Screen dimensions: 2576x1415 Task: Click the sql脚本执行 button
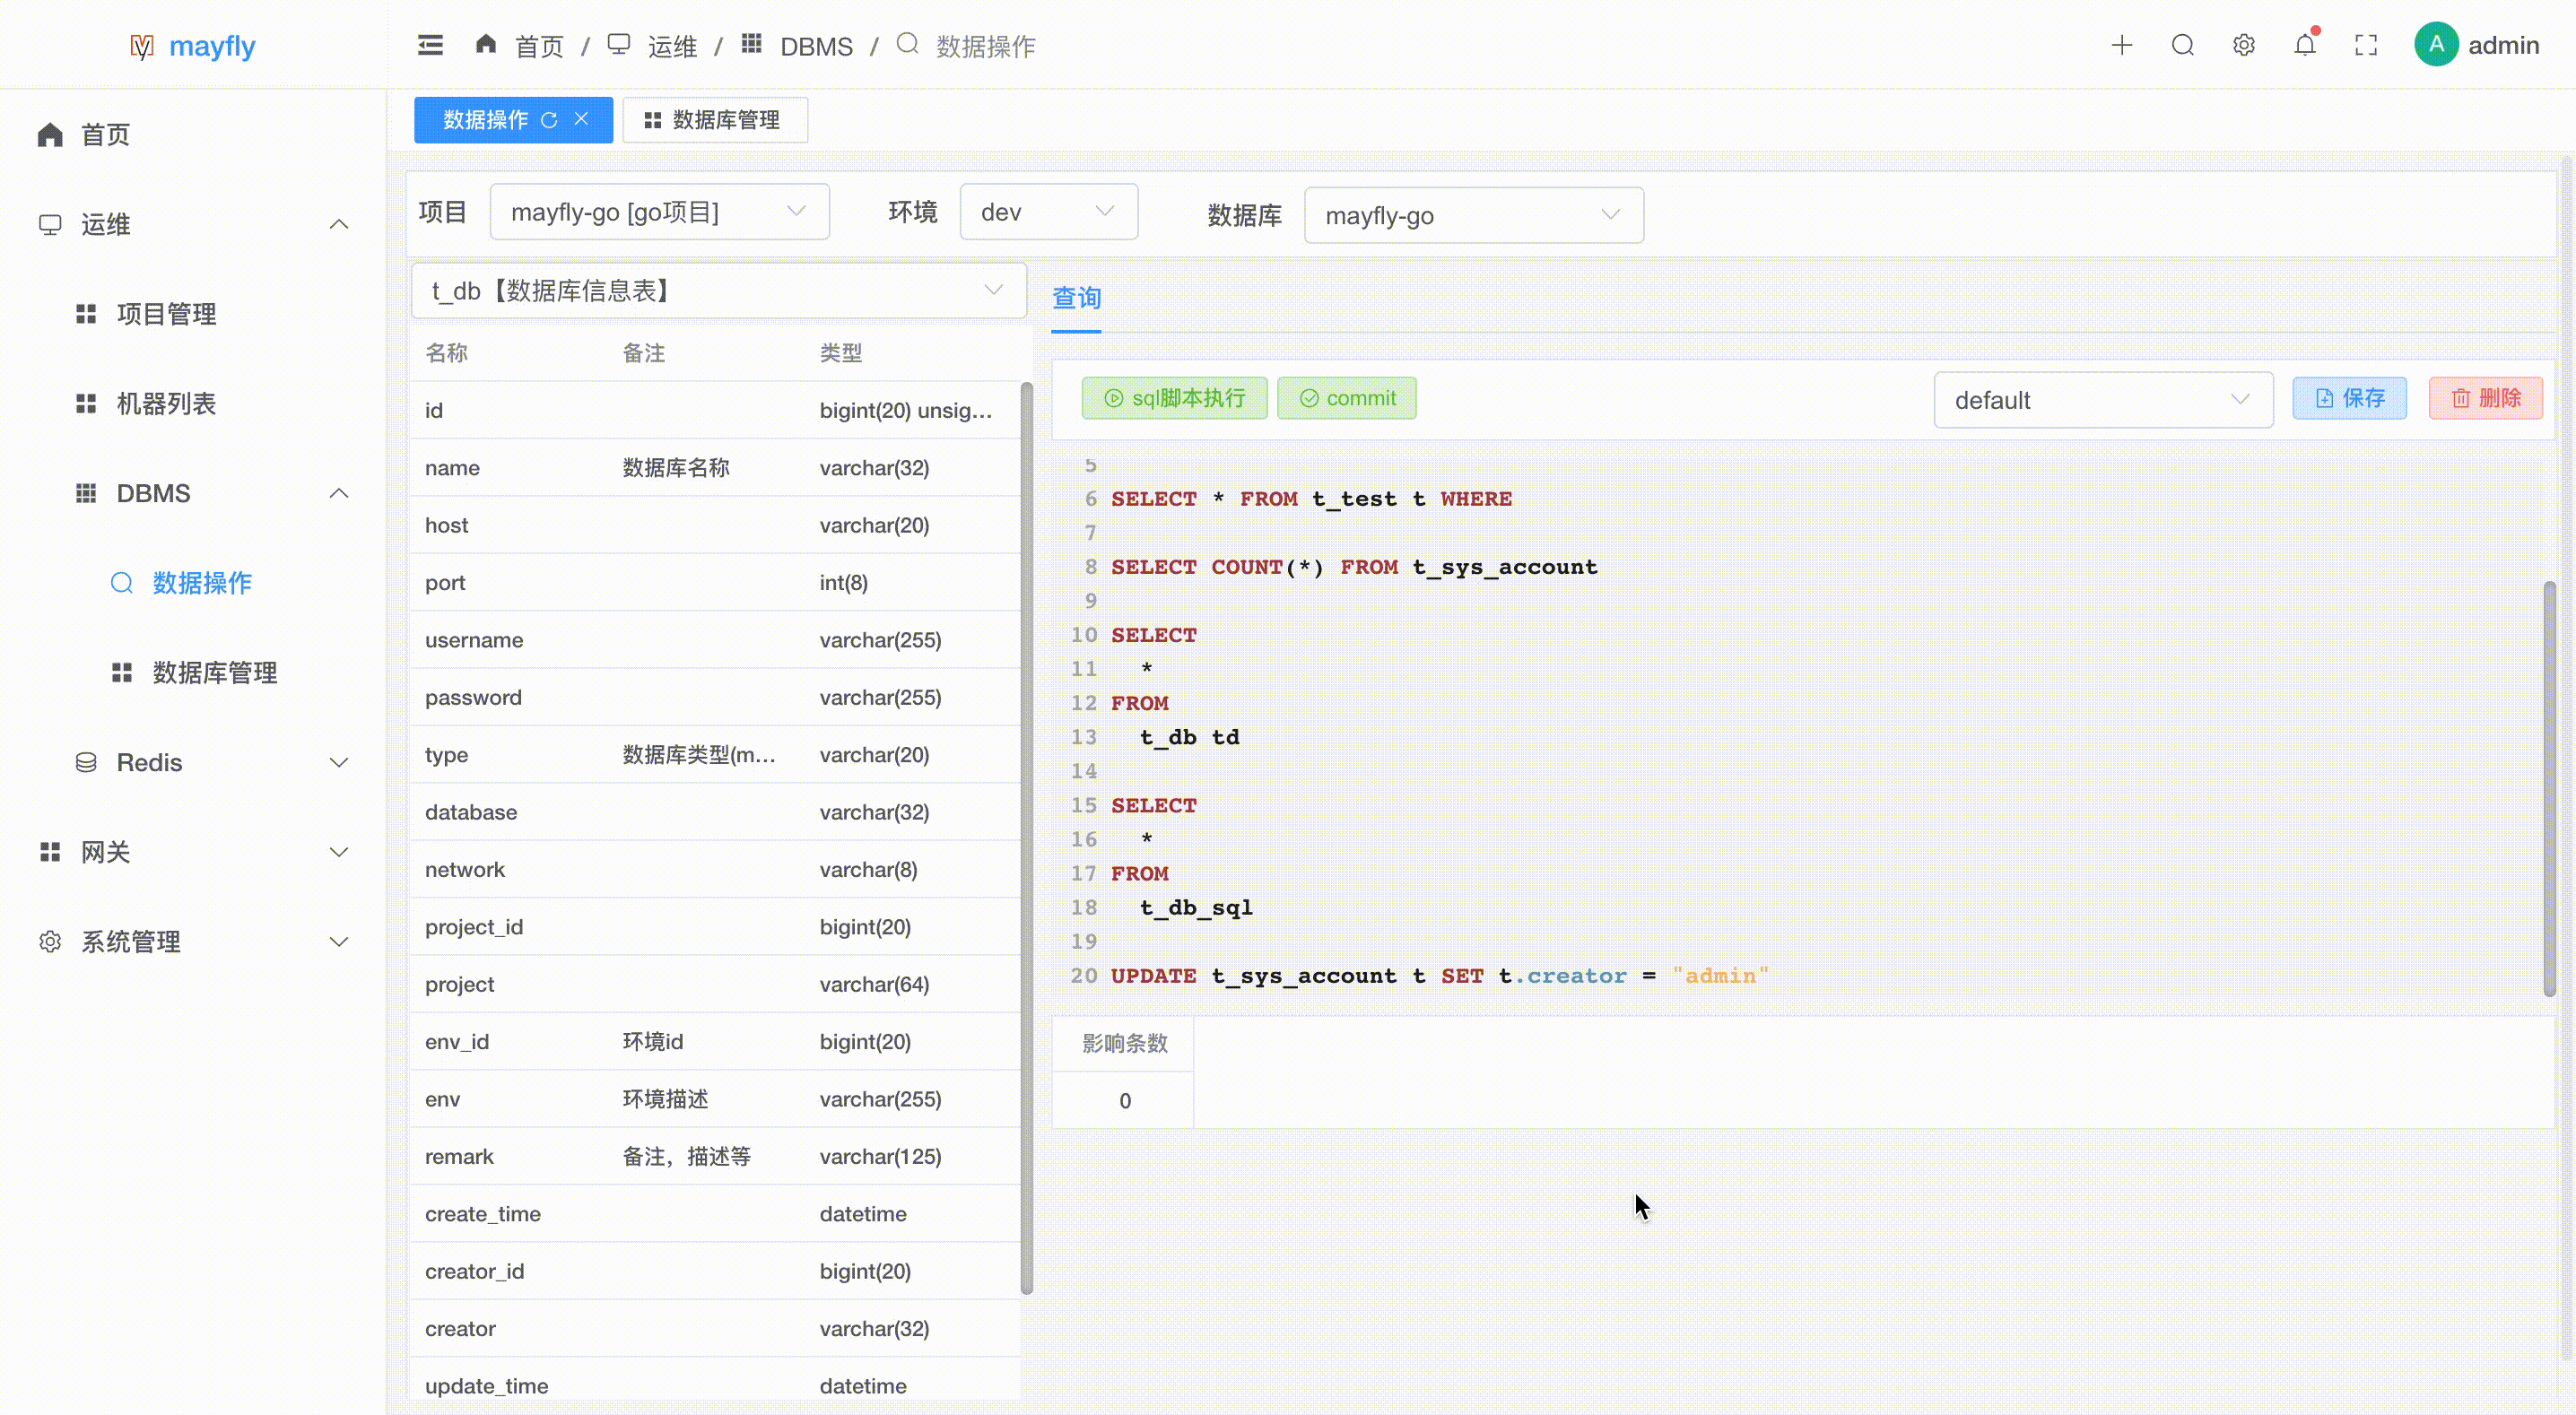point(1174,398)
